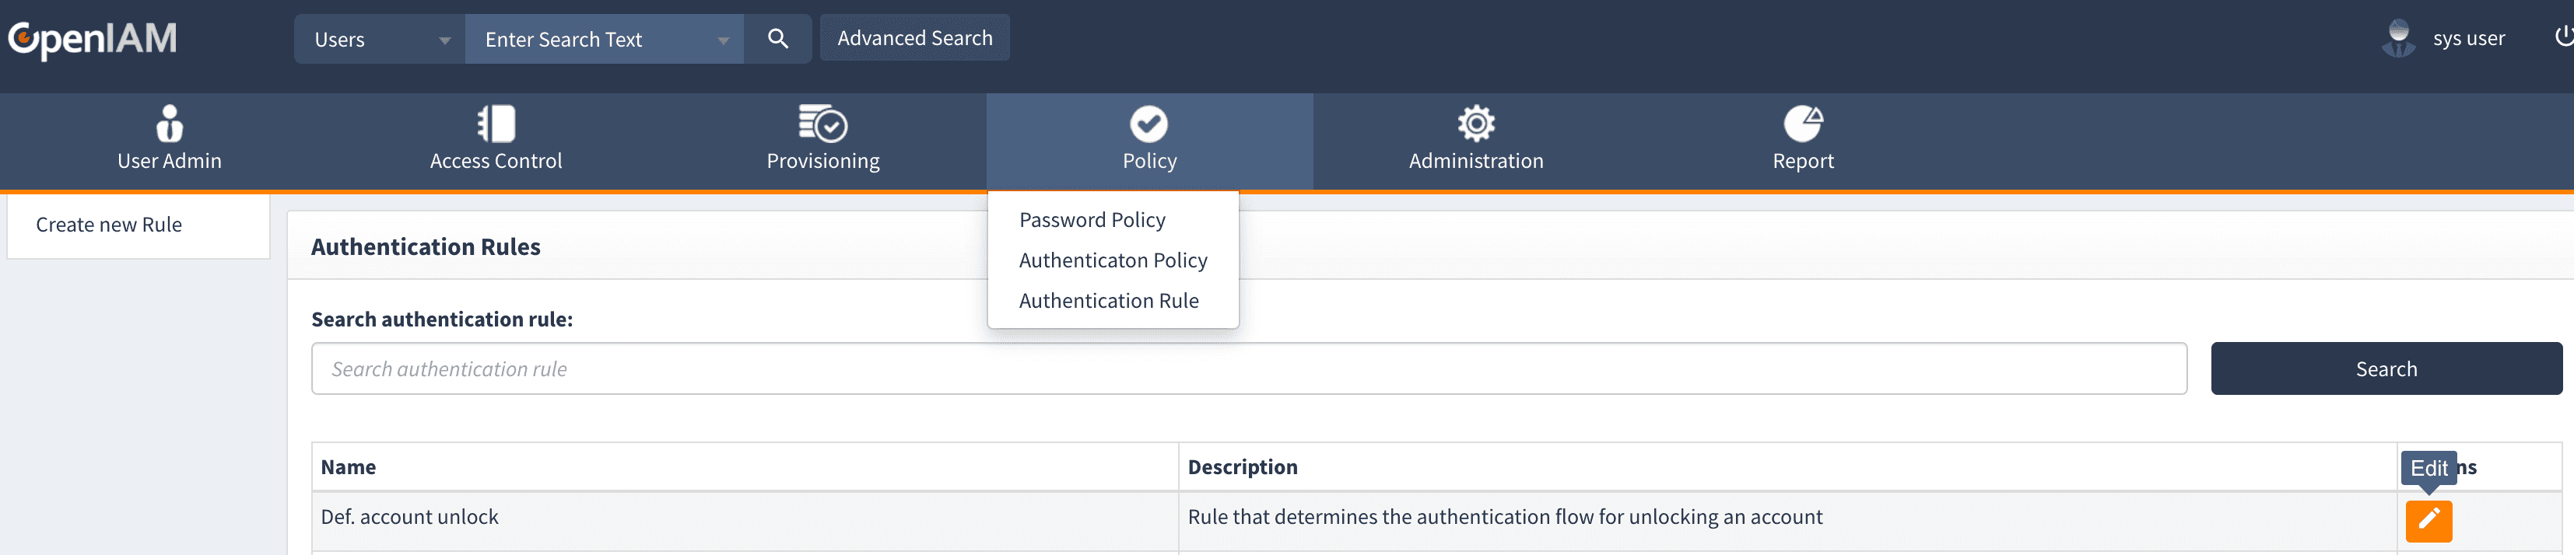2574x555 pixels.
Task: Open the Access Control menu icon
Action: (x=496, y=124)
